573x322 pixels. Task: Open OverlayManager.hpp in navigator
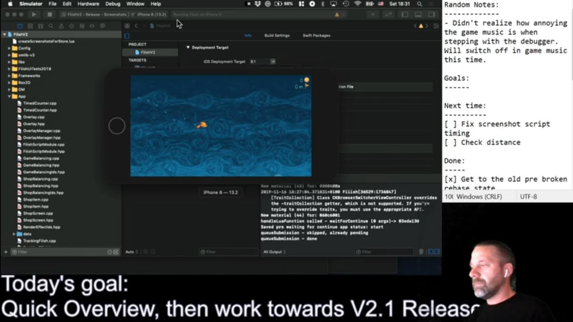point(42,138)
